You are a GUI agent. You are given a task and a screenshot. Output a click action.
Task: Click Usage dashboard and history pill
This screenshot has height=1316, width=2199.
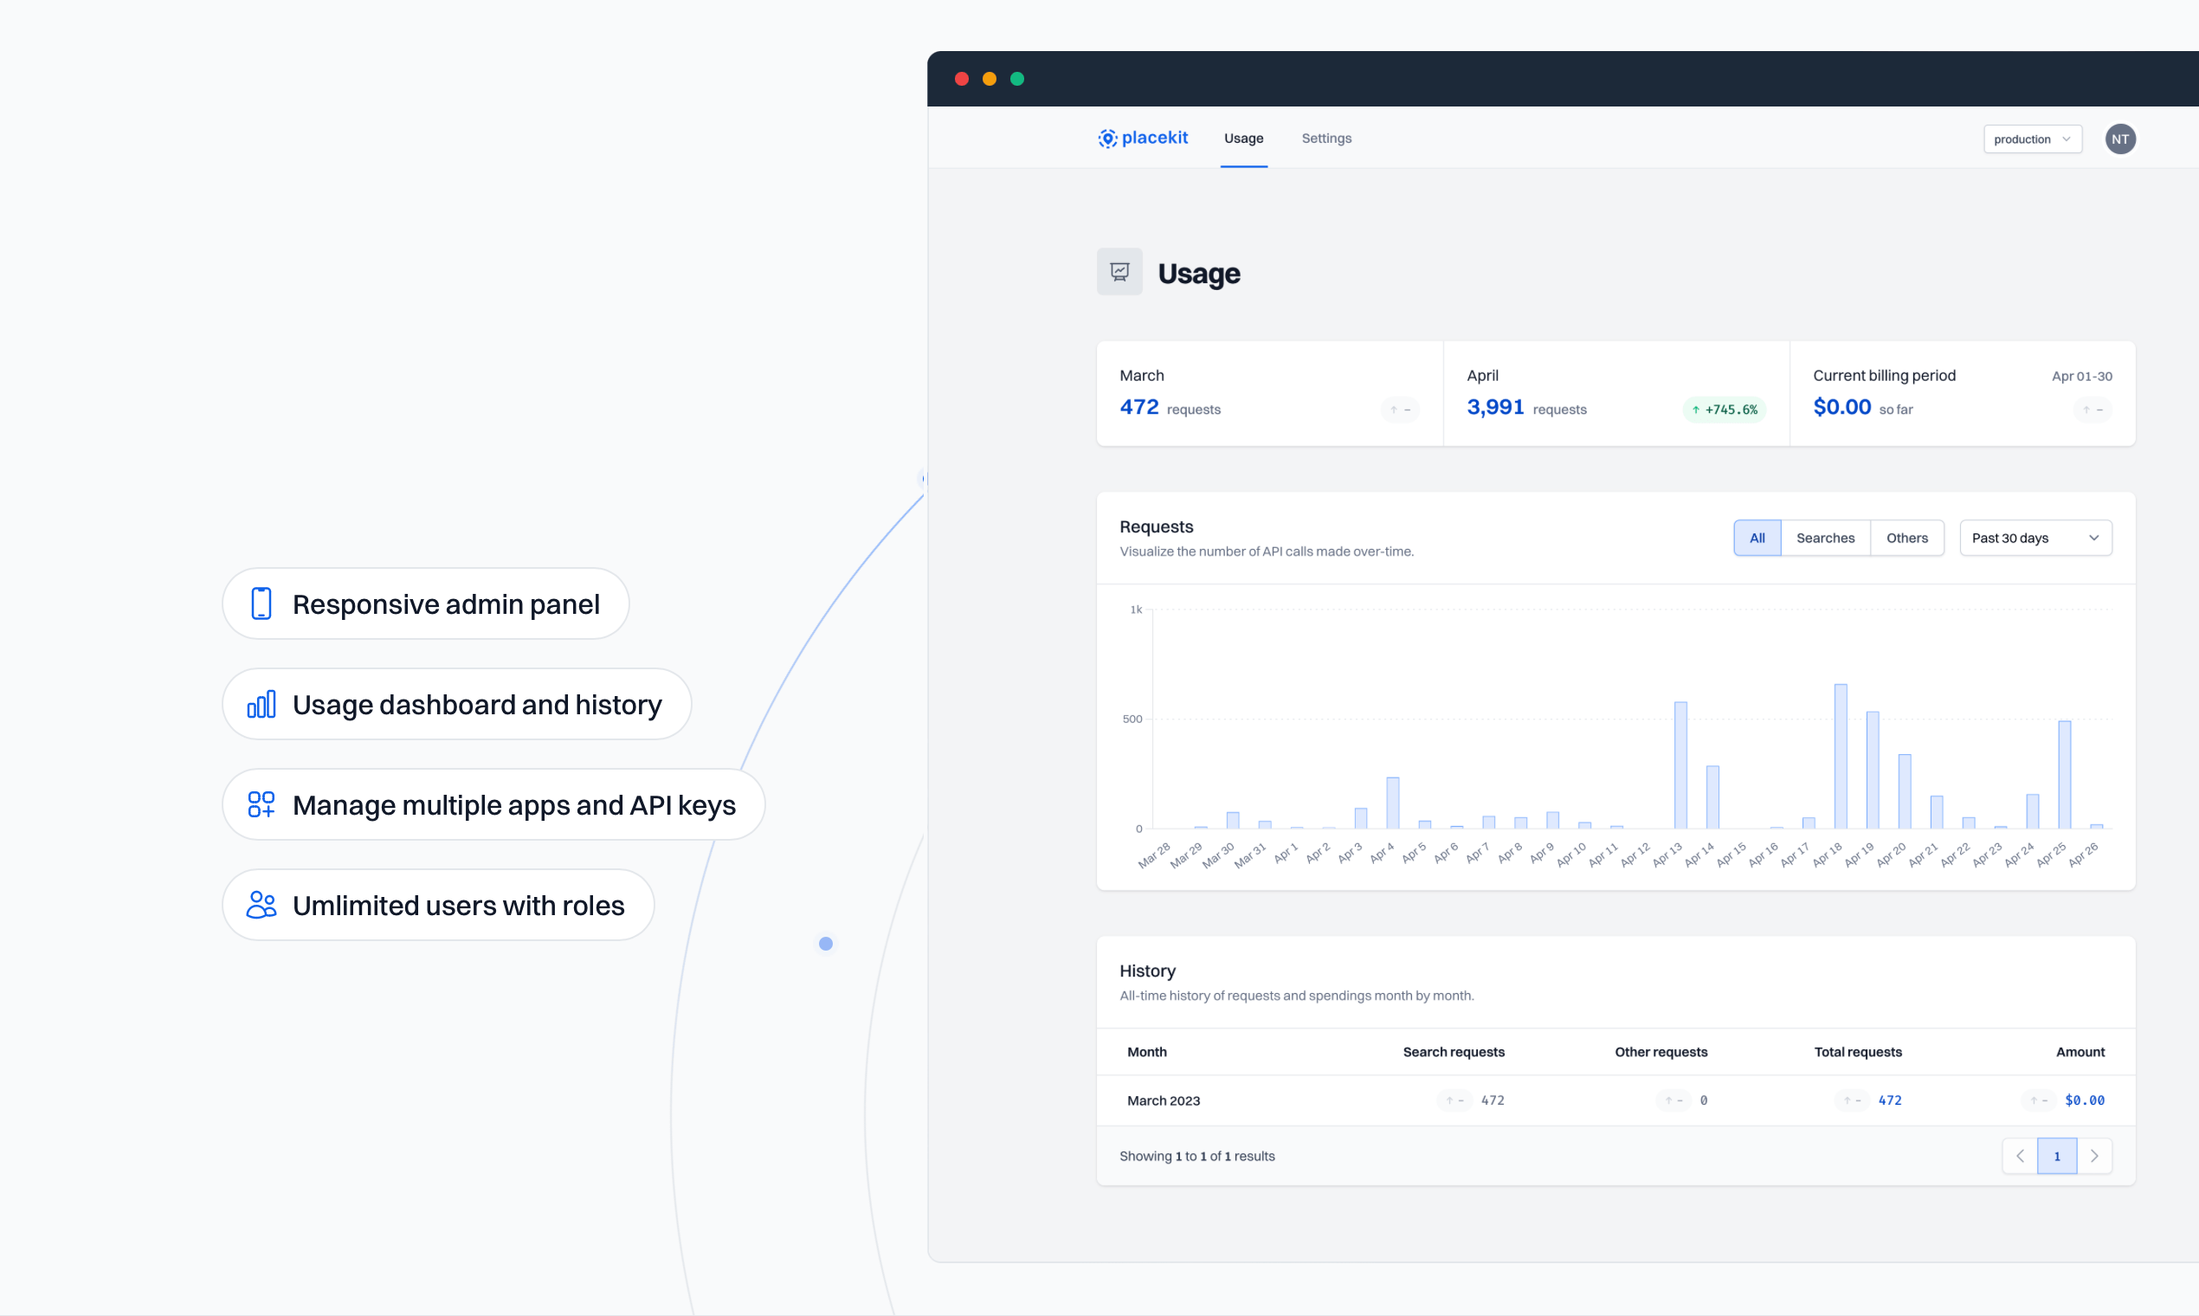[456, 704]
